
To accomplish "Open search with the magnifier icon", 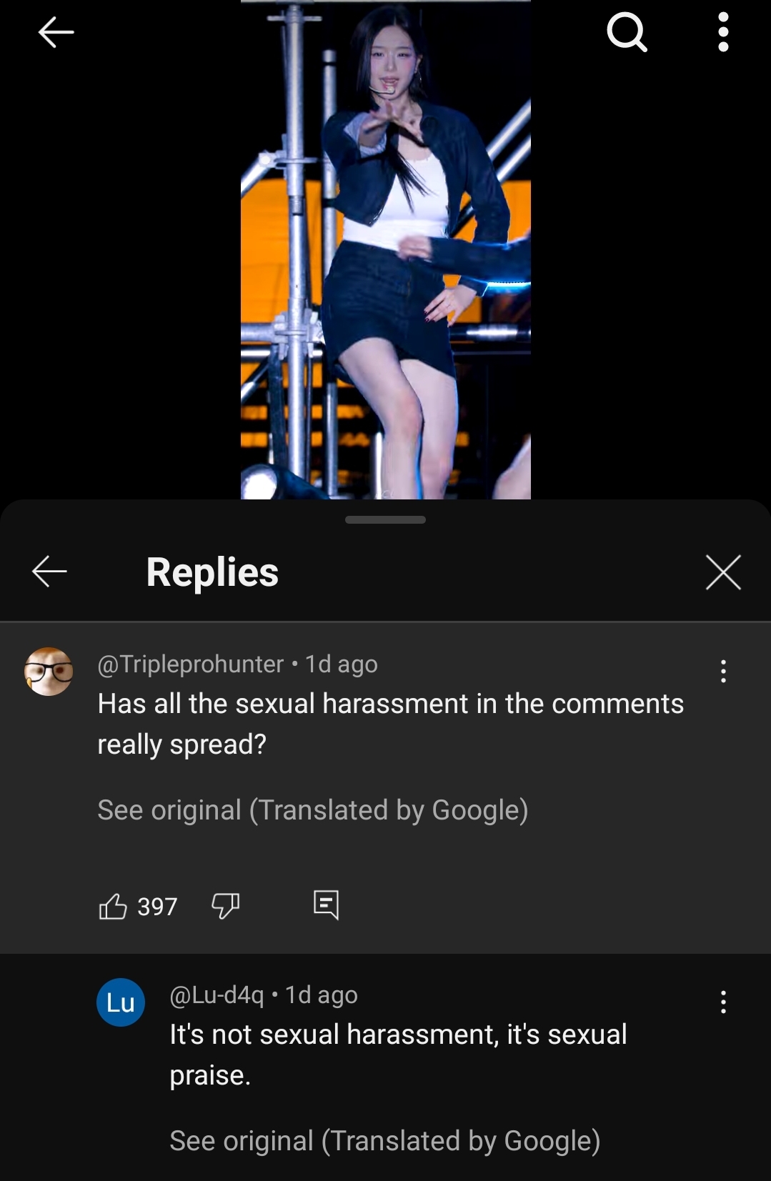I will click(x=627, y=33).
